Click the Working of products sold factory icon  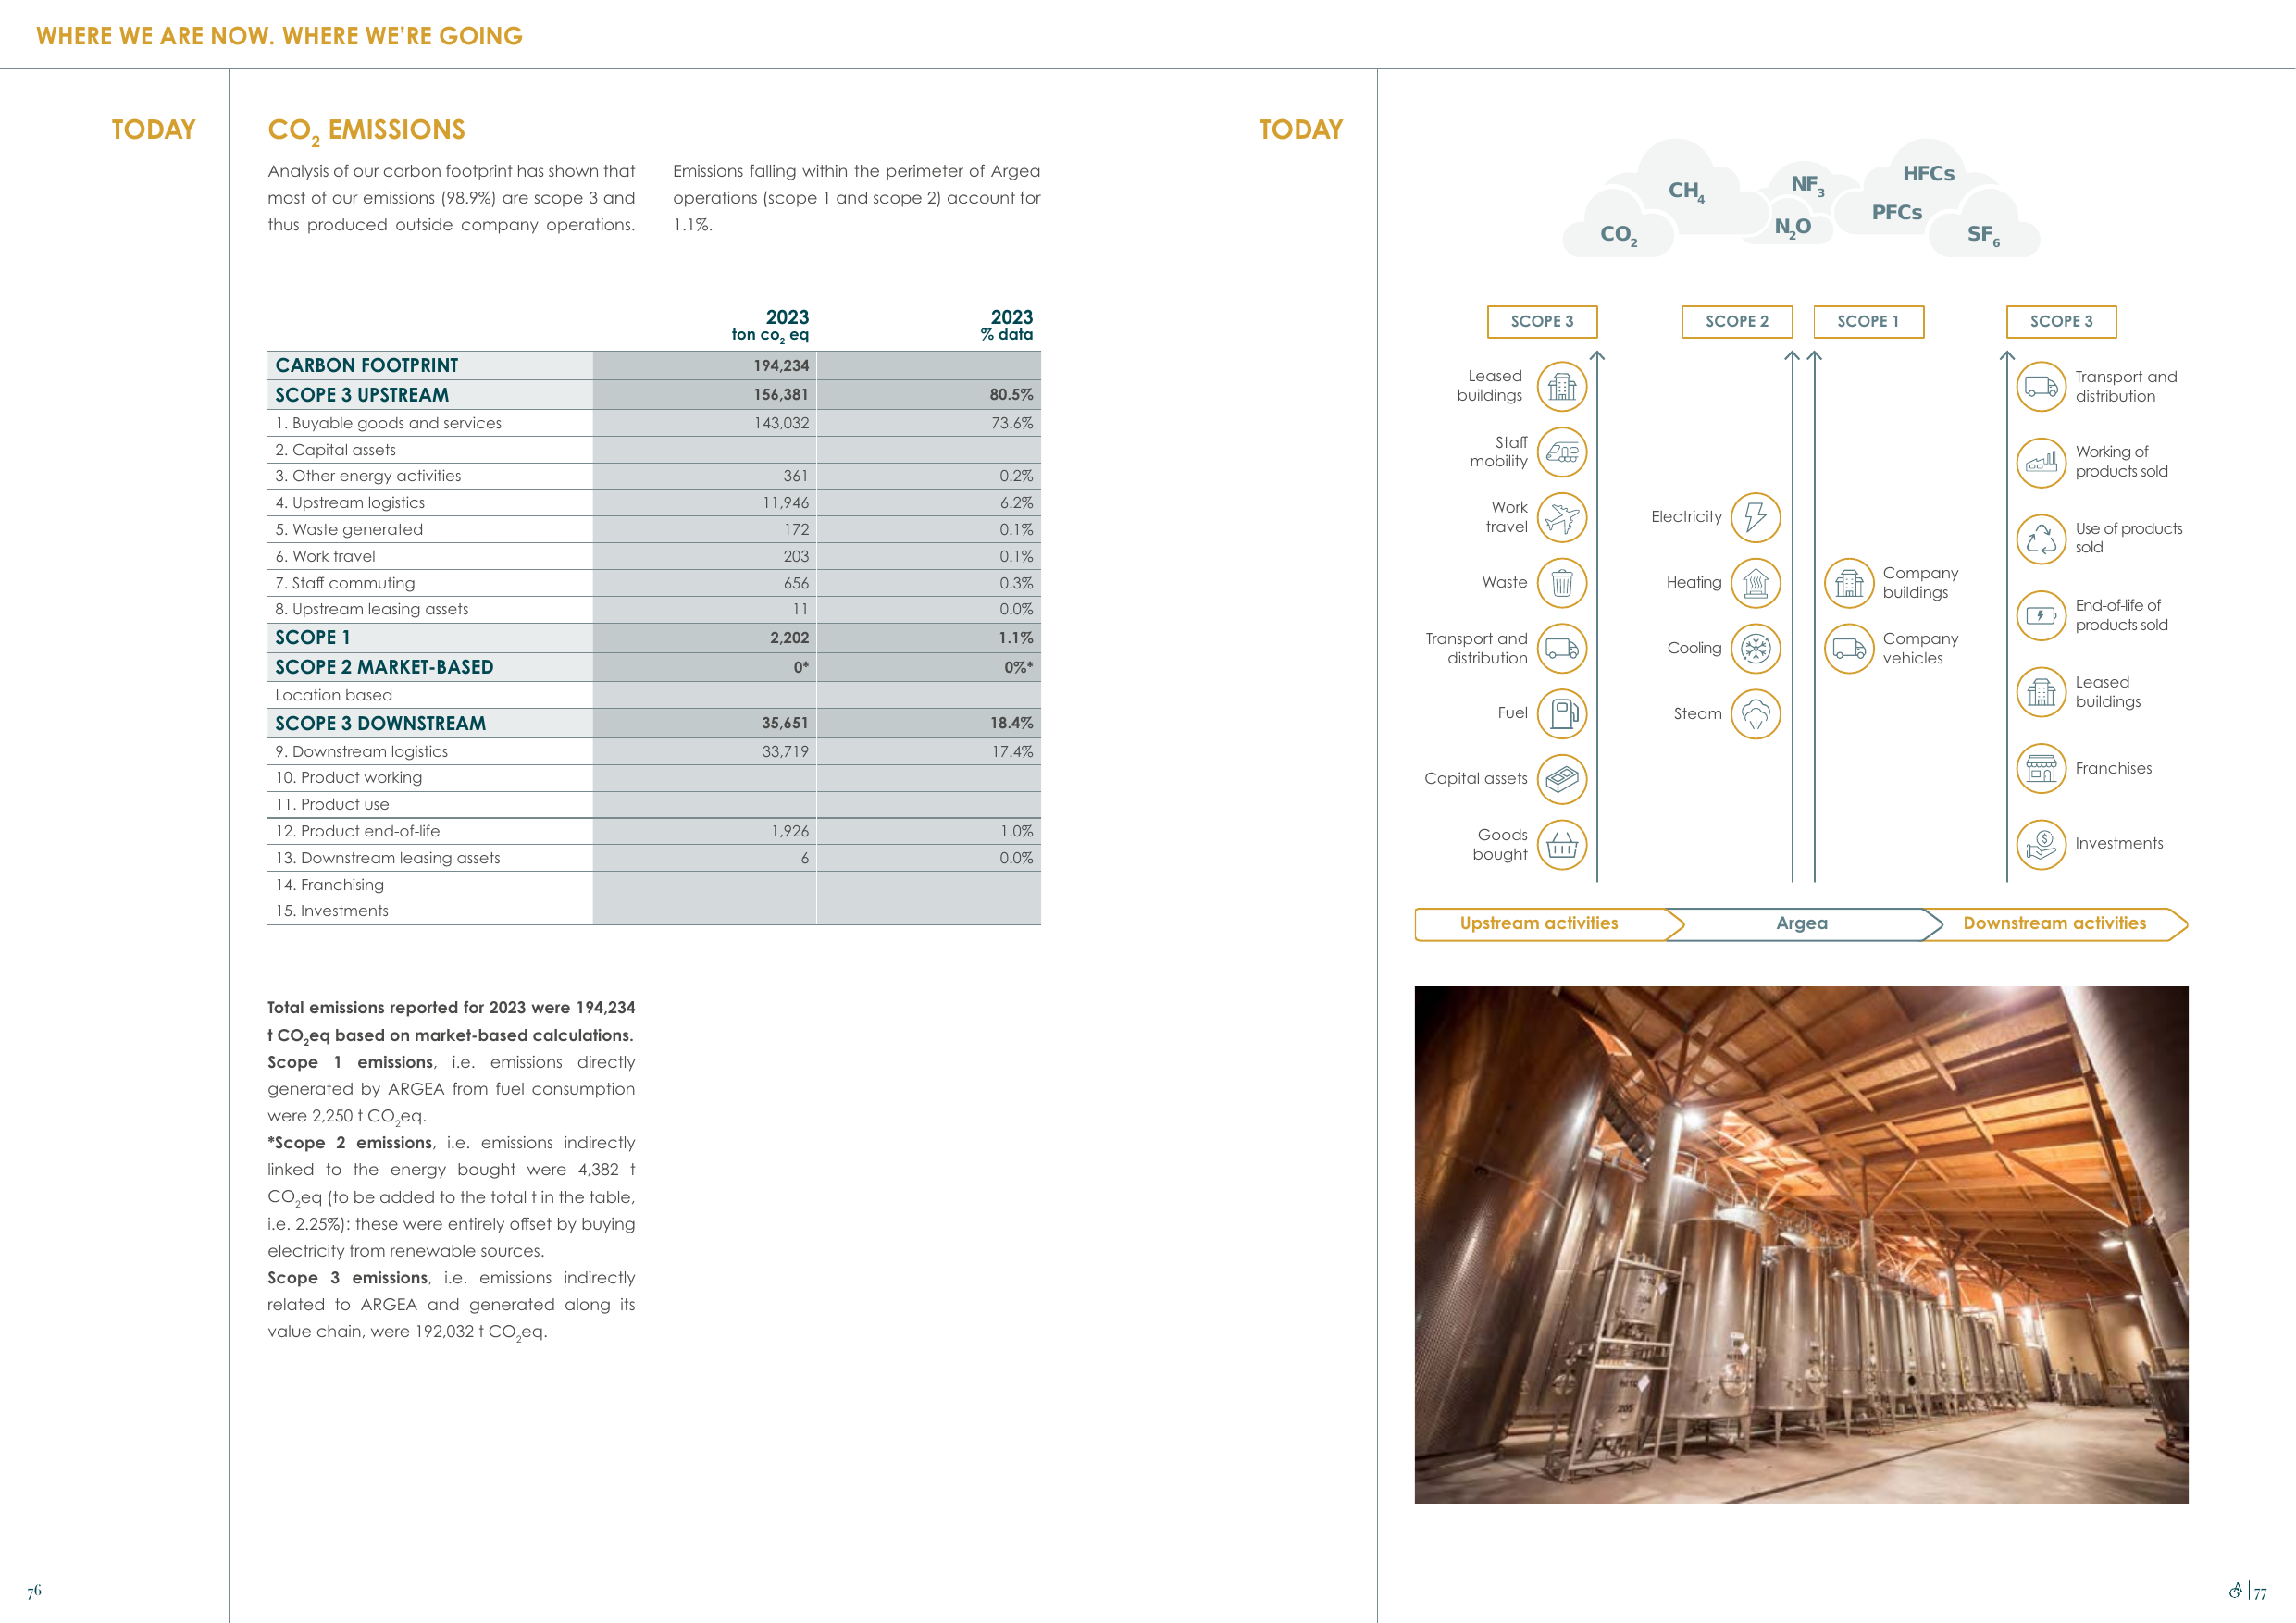pos(2041,462)
